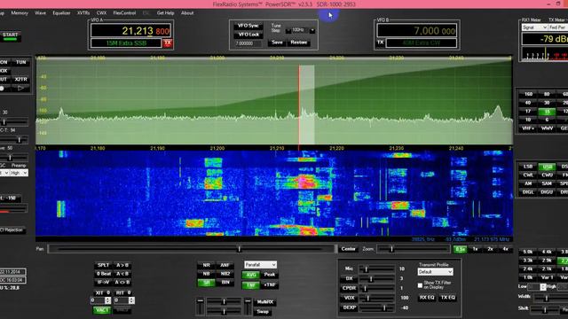568x319 pixels.
Task: Open the RX1 Meter Signal dropdown
Action: [534, 27]
